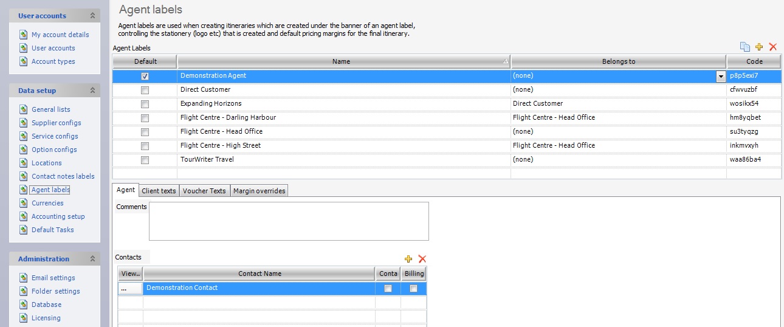Tick the Billing checkbox for Demonstration Contact
Viewport: 784px width, 327px height.
click(413, 289)
